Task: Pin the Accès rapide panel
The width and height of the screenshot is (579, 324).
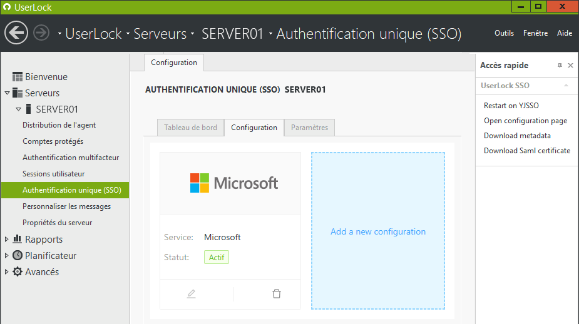Action: pos(560,65)
